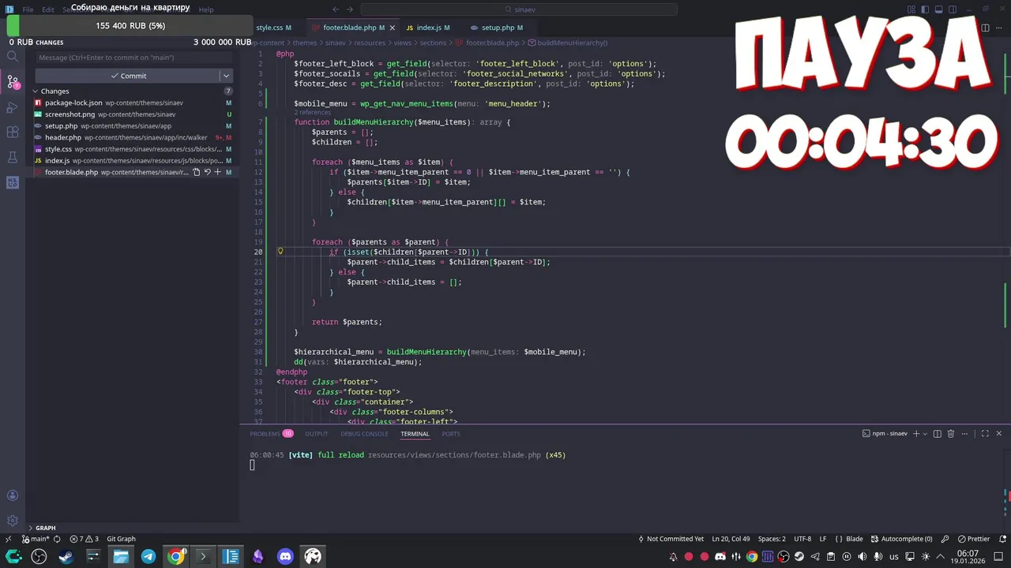Kill terminal with trash icon
Image resolution: width=1011 pixels, height=568 pixels.
click(x=951, y=434)
